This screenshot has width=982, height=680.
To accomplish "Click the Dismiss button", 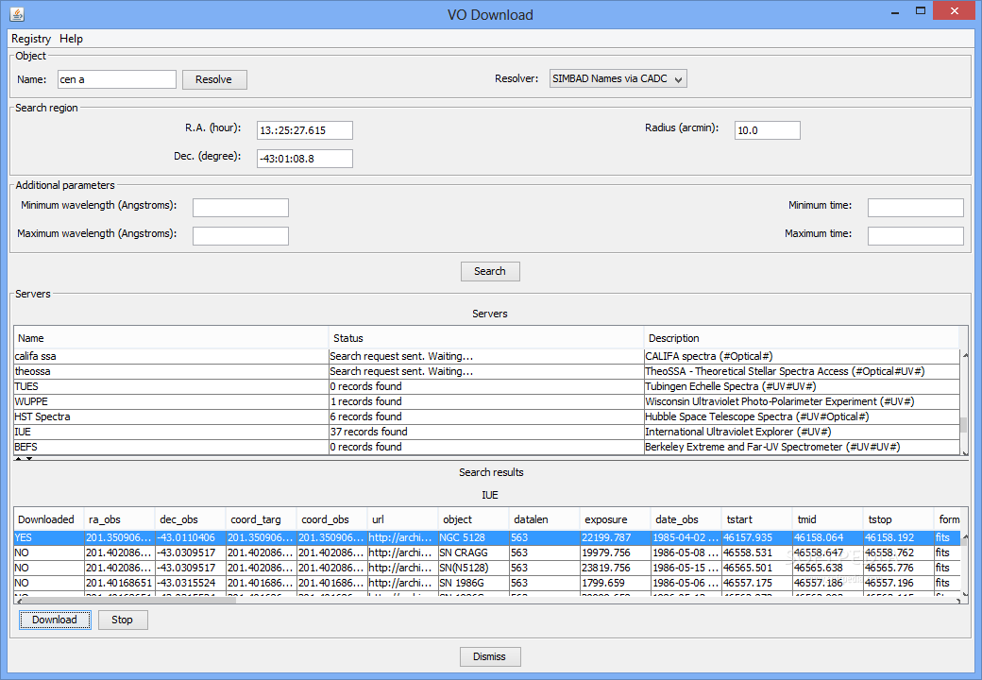I will 490,656.
